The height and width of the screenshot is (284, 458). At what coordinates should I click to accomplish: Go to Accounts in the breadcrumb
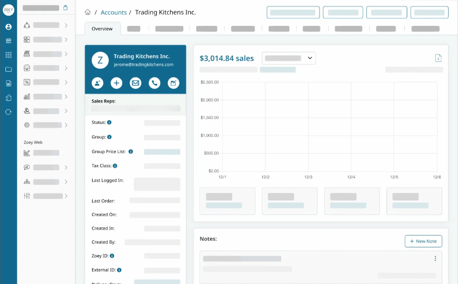click(x=114, y=12)
